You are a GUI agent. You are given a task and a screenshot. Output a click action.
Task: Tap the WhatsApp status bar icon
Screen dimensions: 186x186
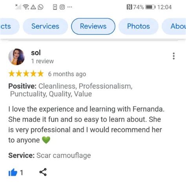tap(40, 7)
